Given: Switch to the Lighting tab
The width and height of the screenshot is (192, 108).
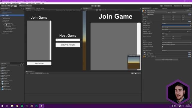Looking at the screenshot, I should tap(155, 8).
